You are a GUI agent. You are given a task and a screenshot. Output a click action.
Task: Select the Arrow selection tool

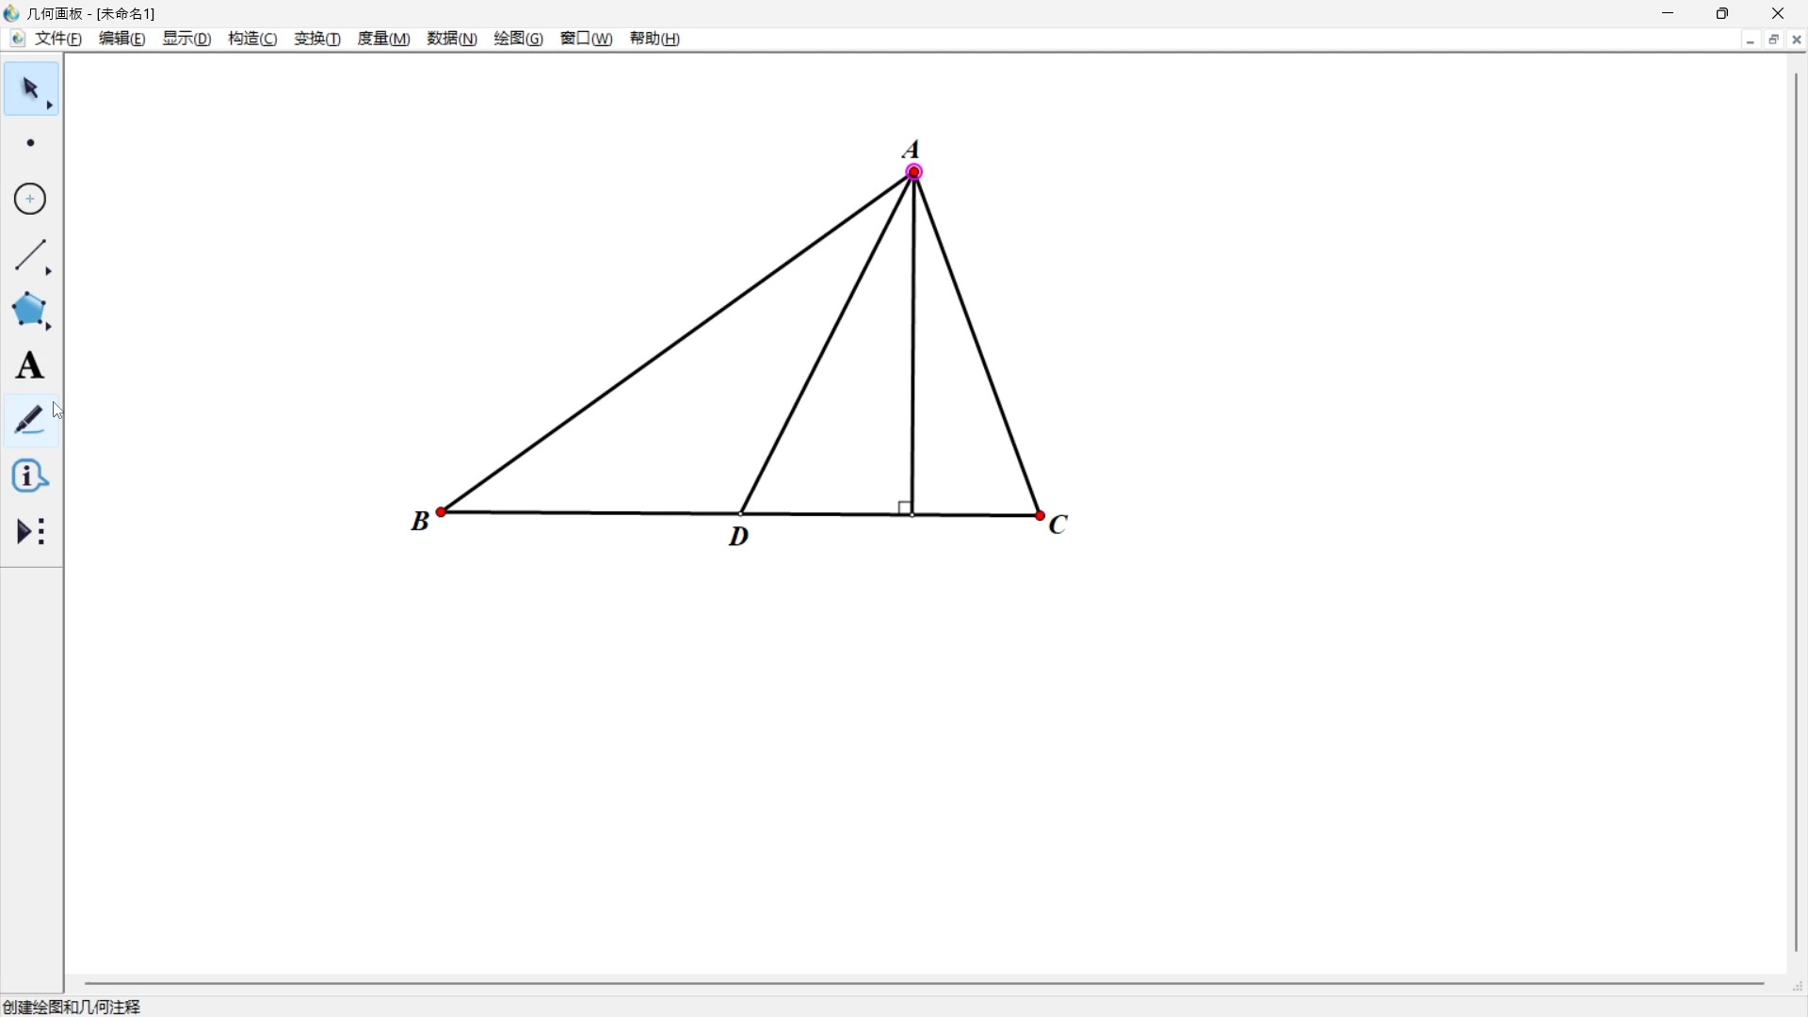pos(32,89)
